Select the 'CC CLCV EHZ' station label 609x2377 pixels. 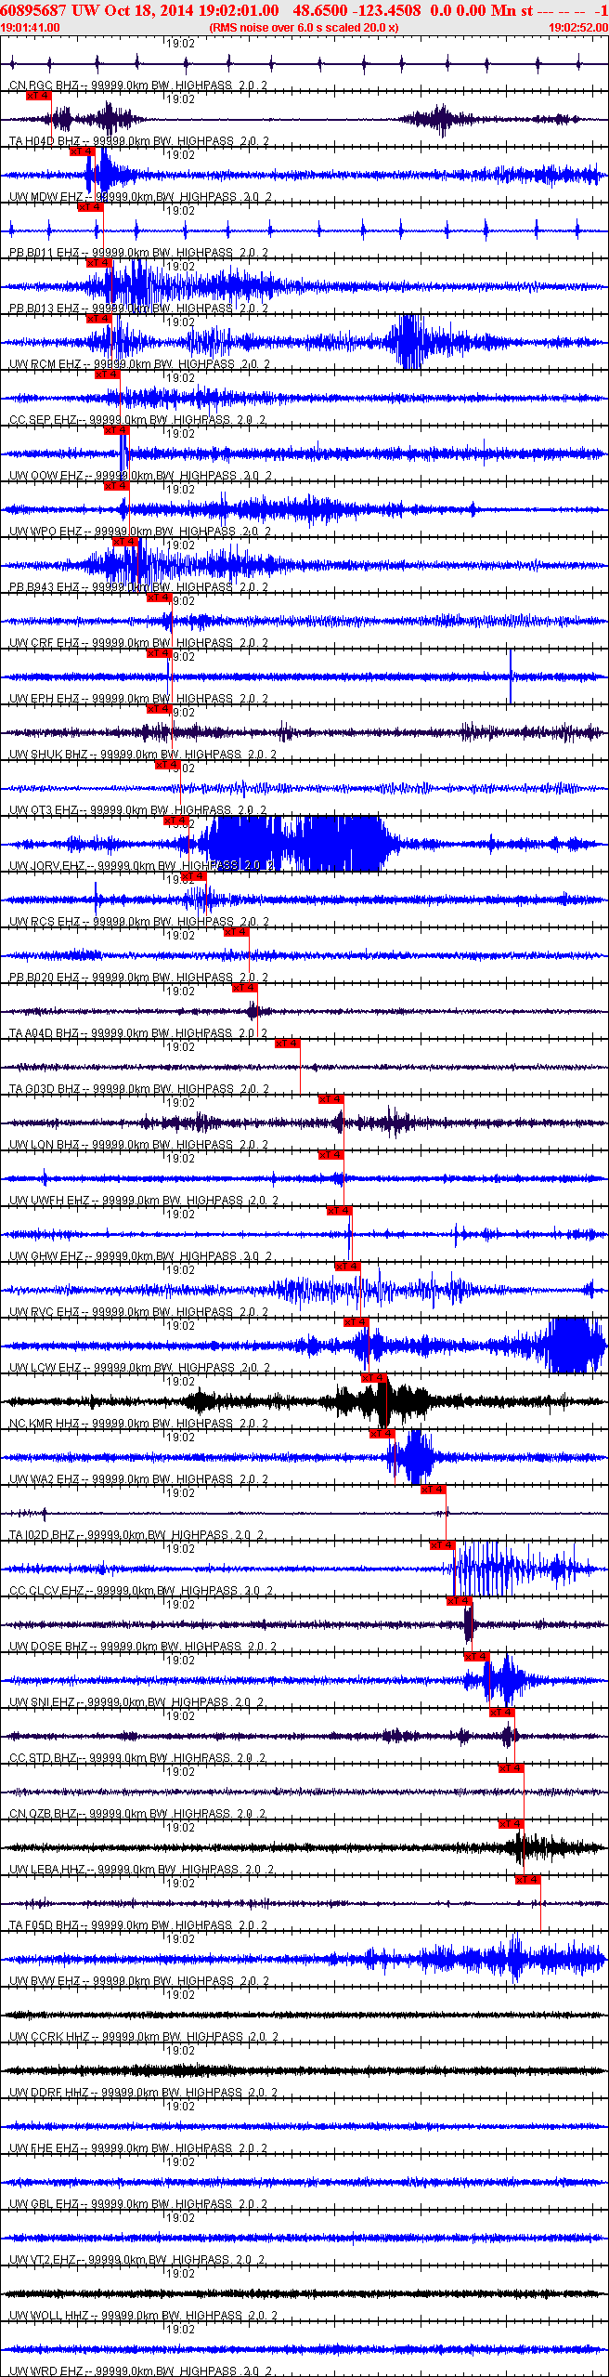click(46, 1591)
